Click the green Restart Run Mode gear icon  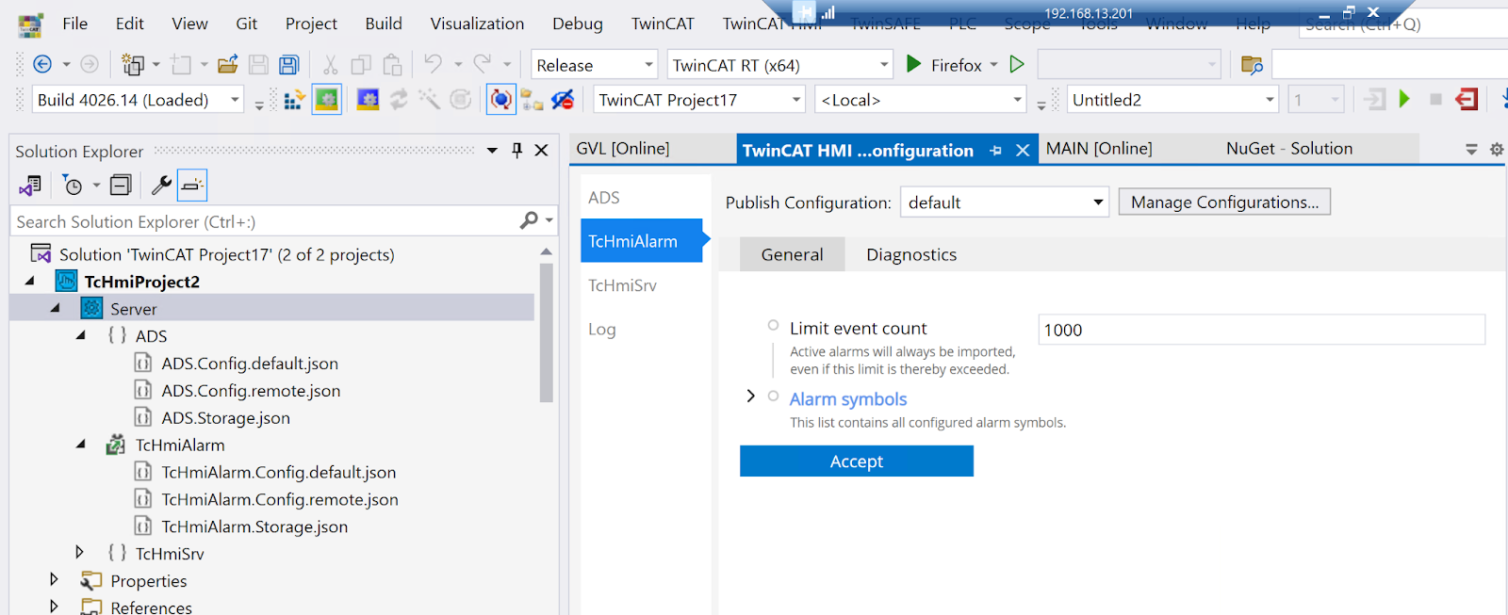pos(327,99)
